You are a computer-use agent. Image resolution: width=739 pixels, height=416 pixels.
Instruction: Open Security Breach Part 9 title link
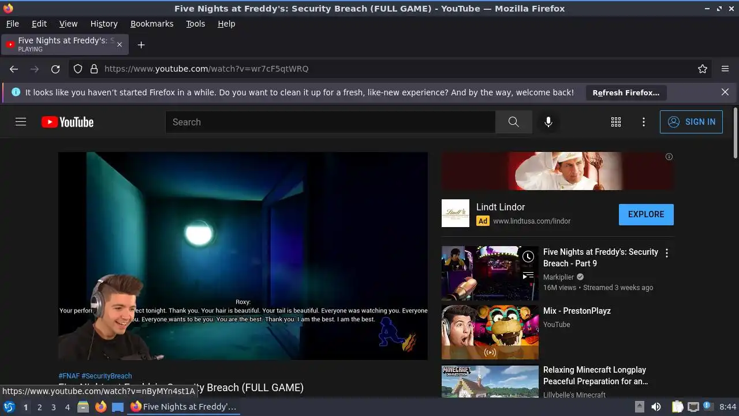tap(600, 258)
